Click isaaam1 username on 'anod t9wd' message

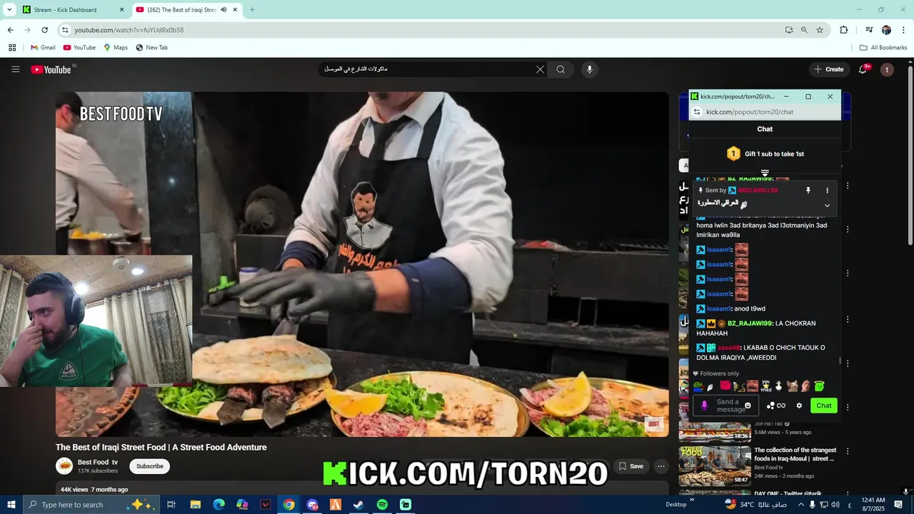(x=719, y=308)
